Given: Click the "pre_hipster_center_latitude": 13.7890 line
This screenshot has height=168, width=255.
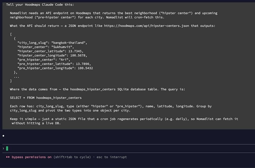Looking at the screenshot, I should (x=54, y=64).
